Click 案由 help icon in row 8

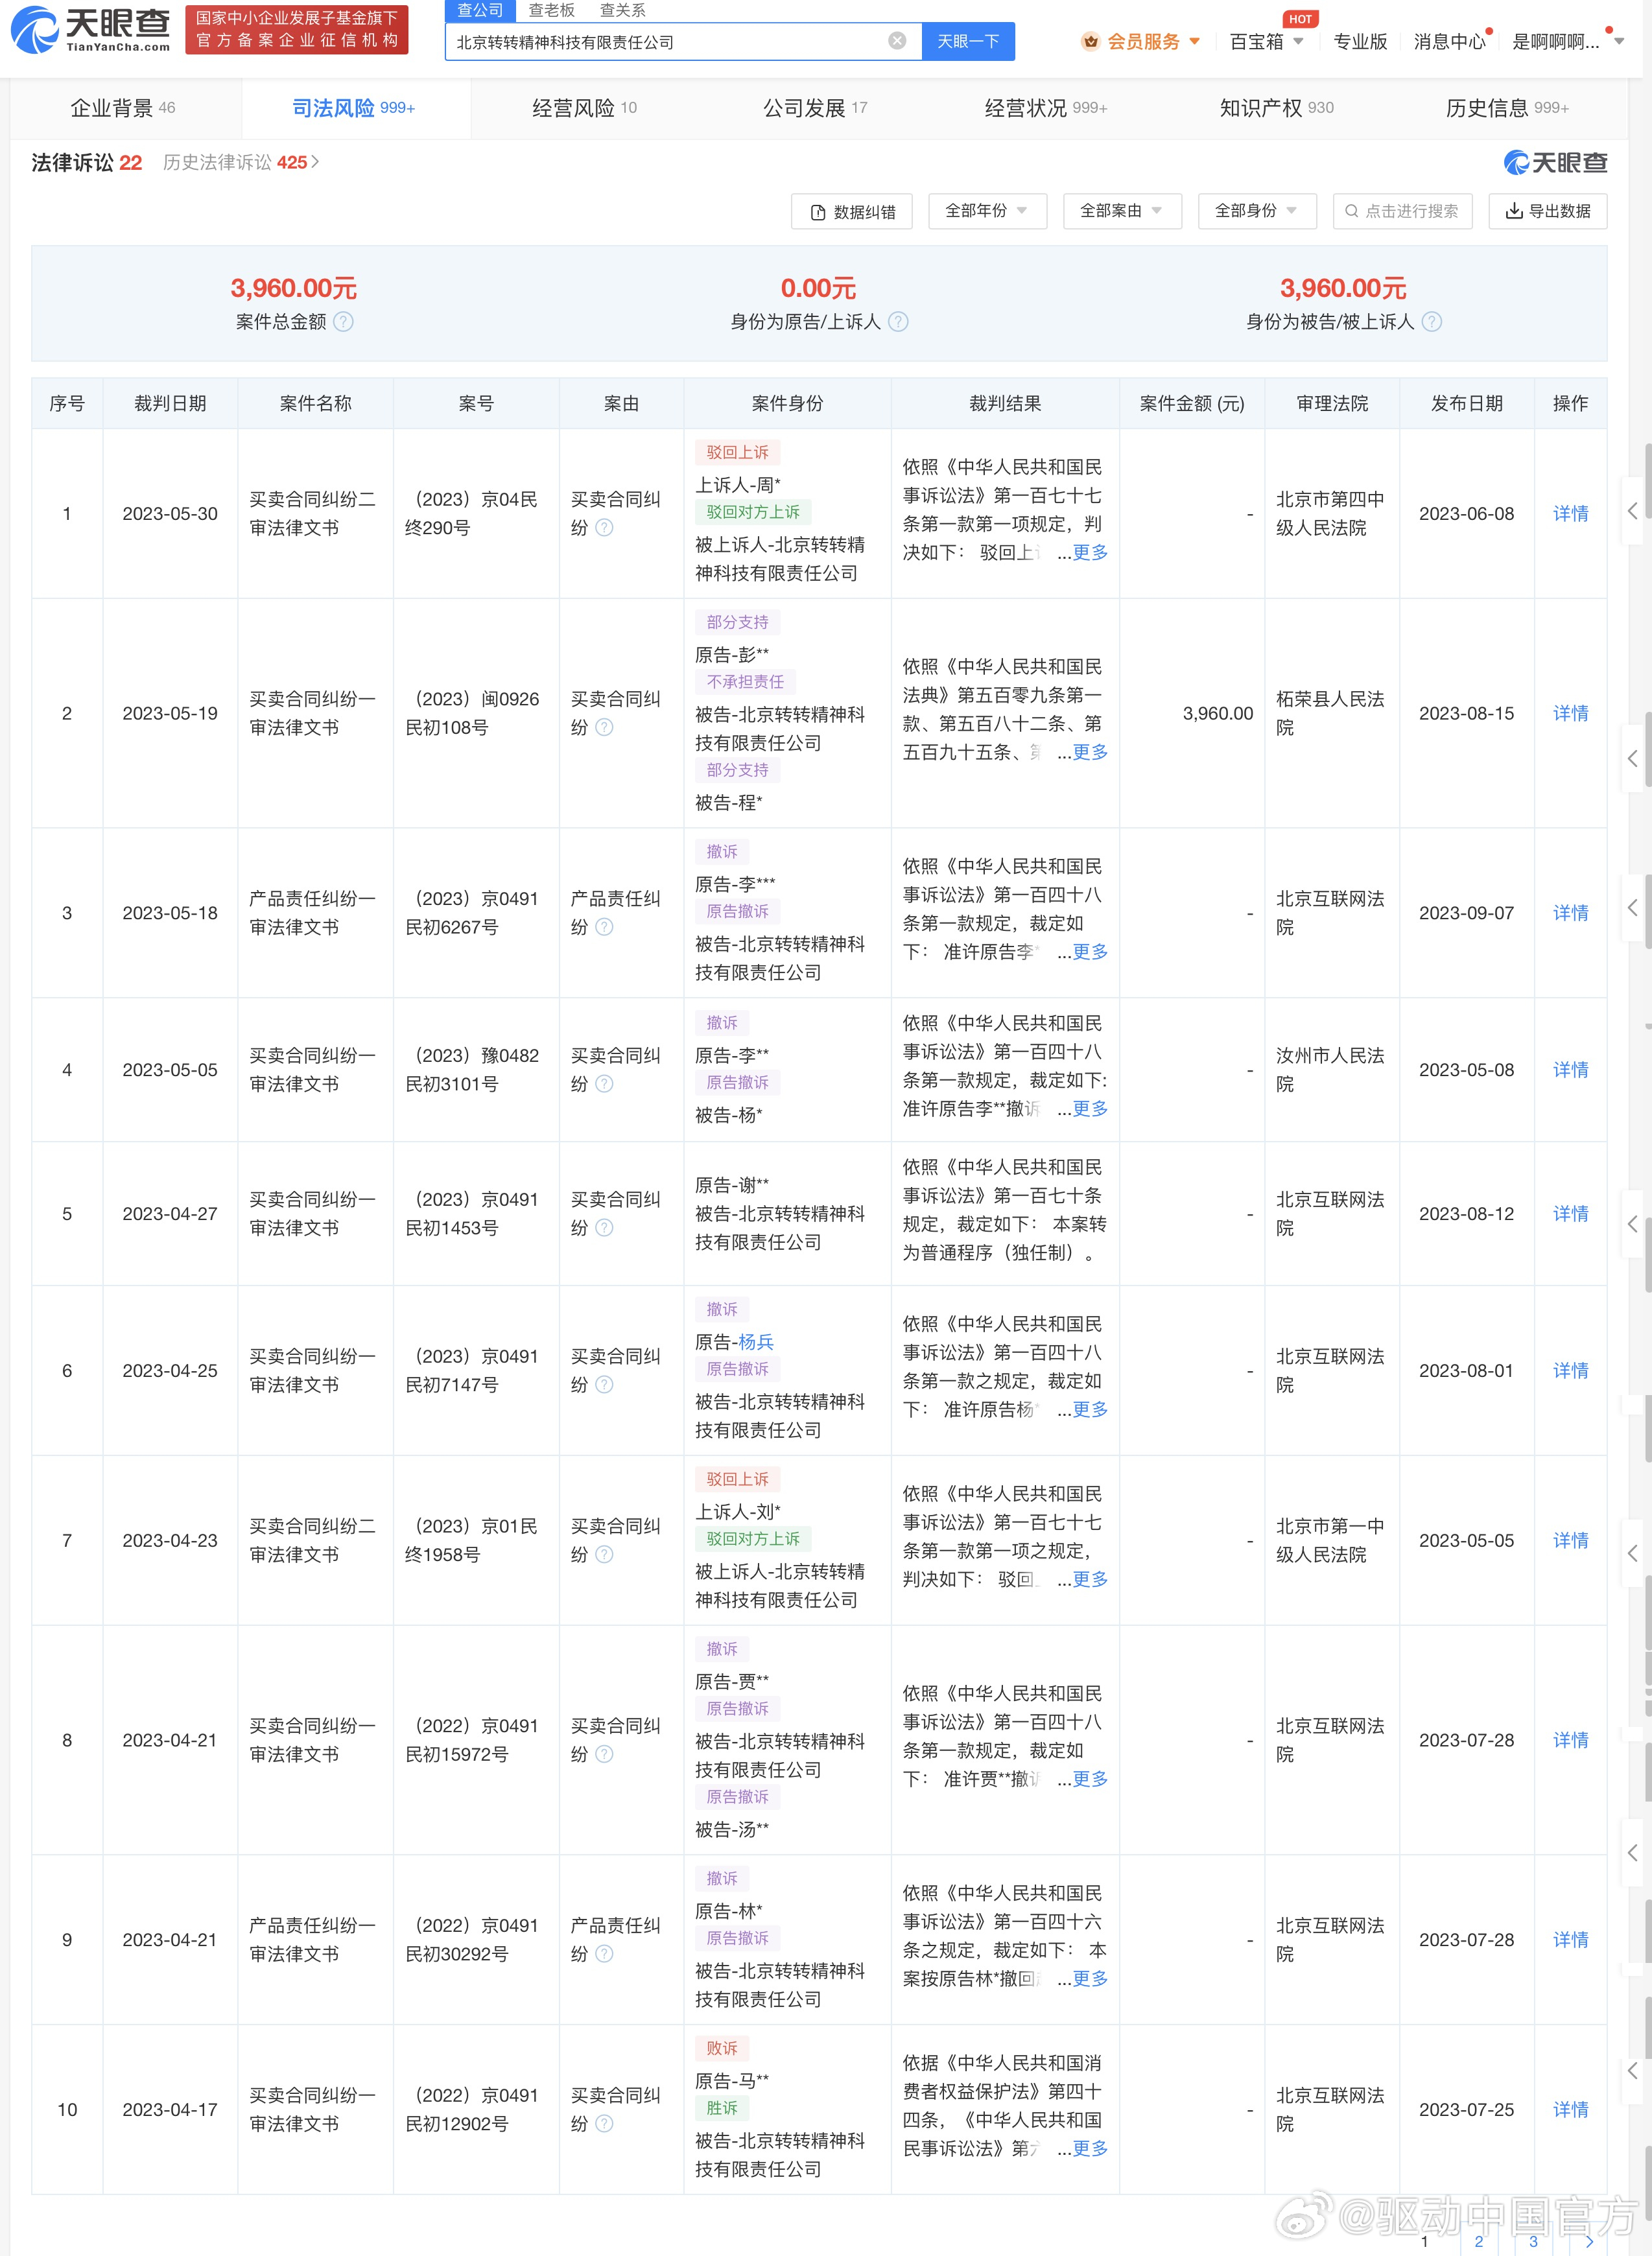pos(604,1755)
